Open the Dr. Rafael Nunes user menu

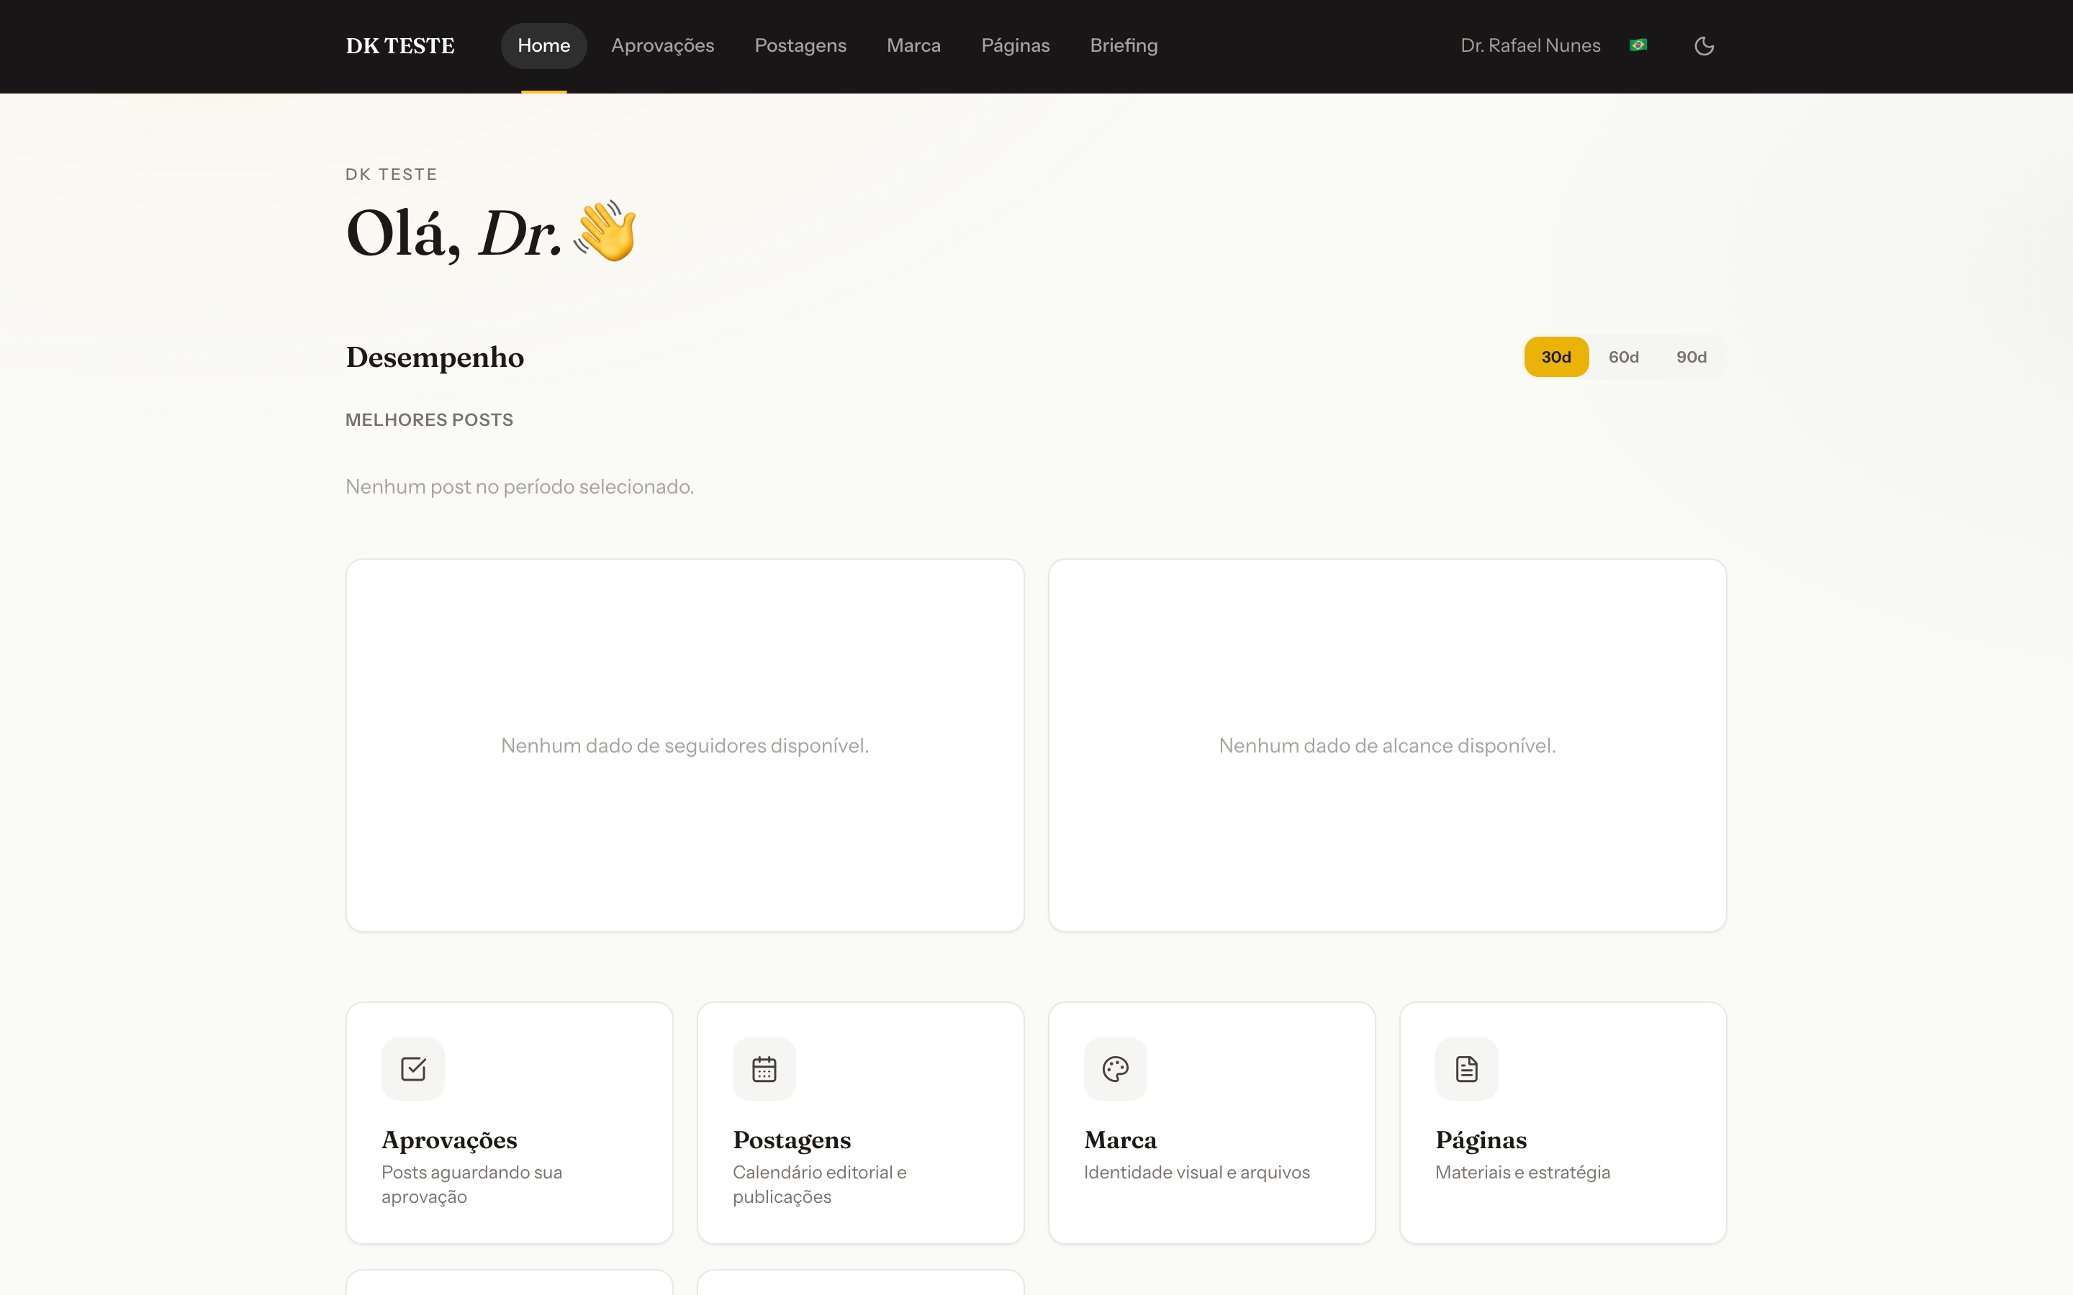[x=1530, y=45]
